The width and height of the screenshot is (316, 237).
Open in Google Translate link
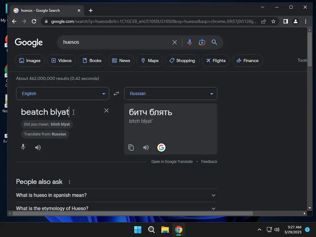[x=172, y=162]
